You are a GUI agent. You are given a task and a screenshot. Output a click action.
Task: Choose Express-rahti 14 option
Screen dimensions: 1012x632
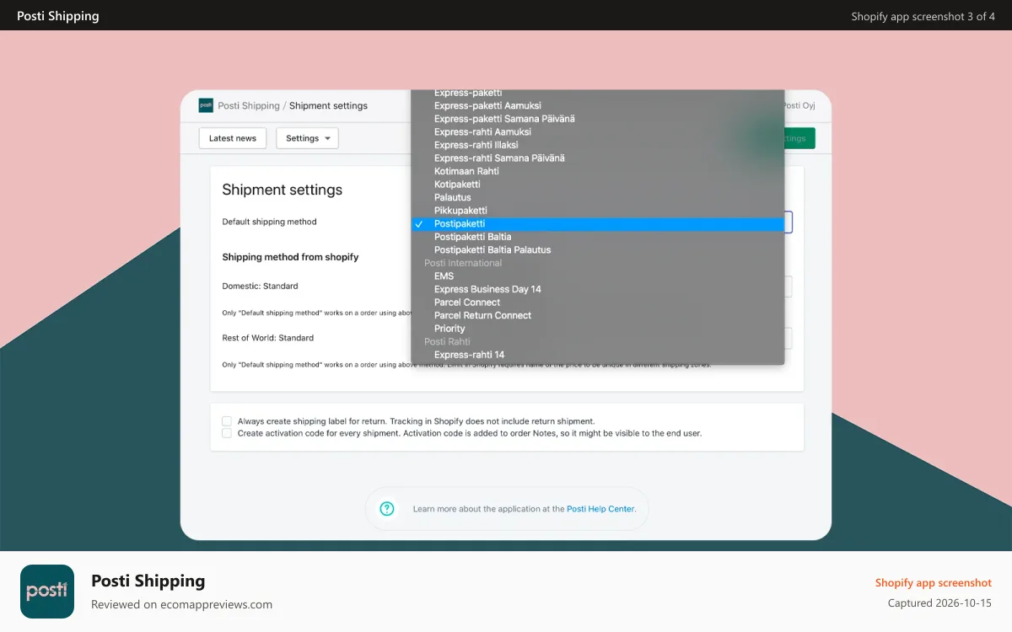[597, 355]
